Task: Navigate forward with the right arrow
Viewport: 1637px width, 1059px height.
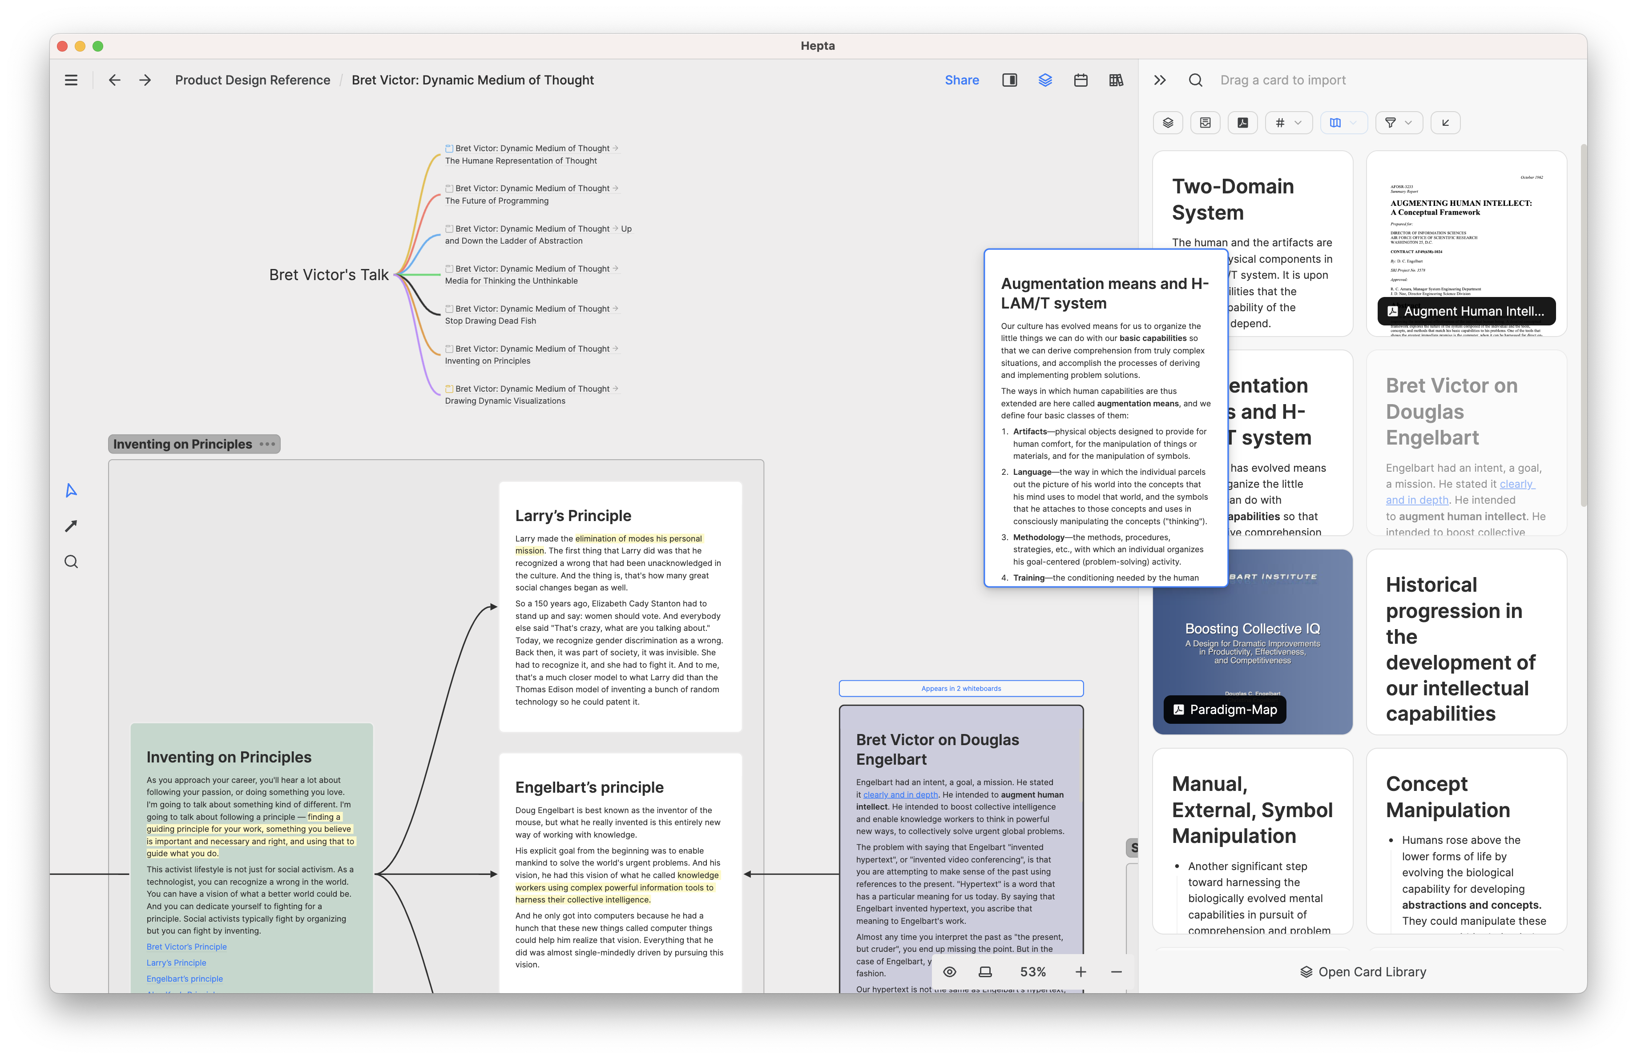Action: tap(145, 80)
